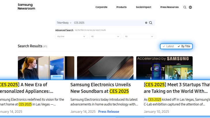Open the Corporate menu
This screenshot has height=118, width=210.
point(101,7)
